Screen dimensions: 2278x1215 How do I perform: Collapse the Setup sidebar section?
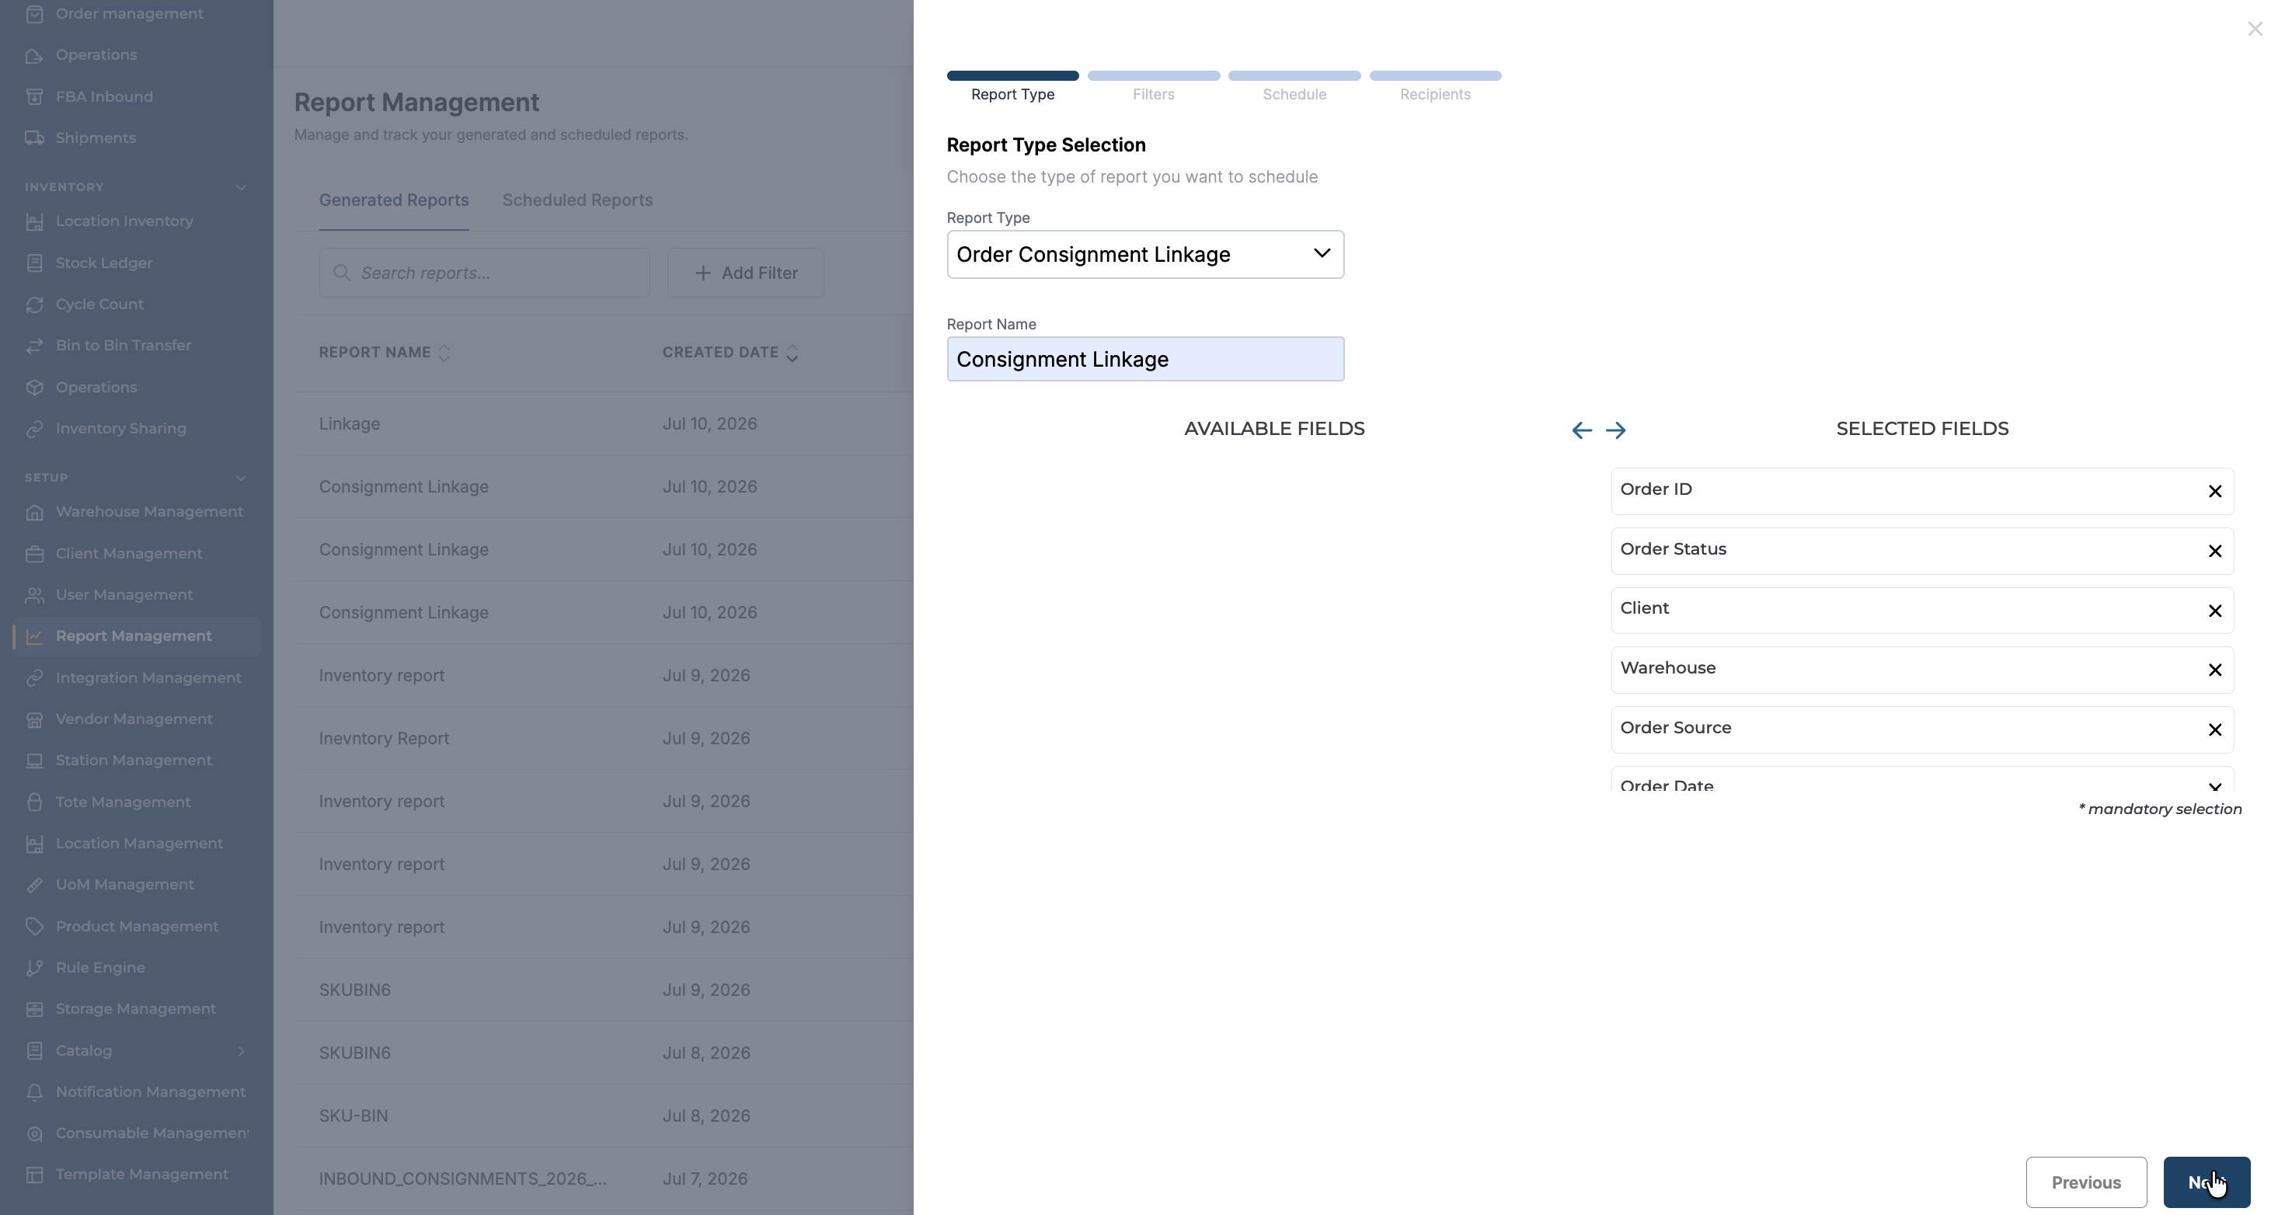(x=241, y=478)
